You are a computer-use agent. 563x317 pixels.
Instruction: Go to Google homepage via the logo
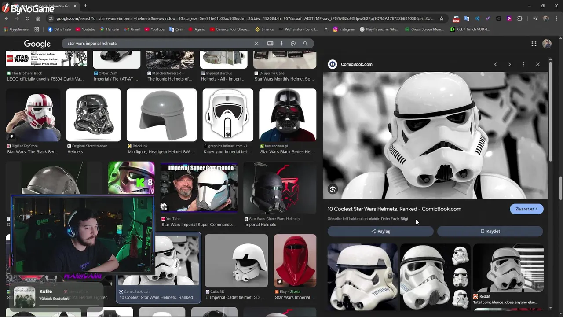(37, 44)
